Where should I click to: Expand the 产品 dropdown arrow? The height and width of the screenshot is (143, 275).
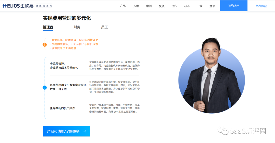click(127, 6)
